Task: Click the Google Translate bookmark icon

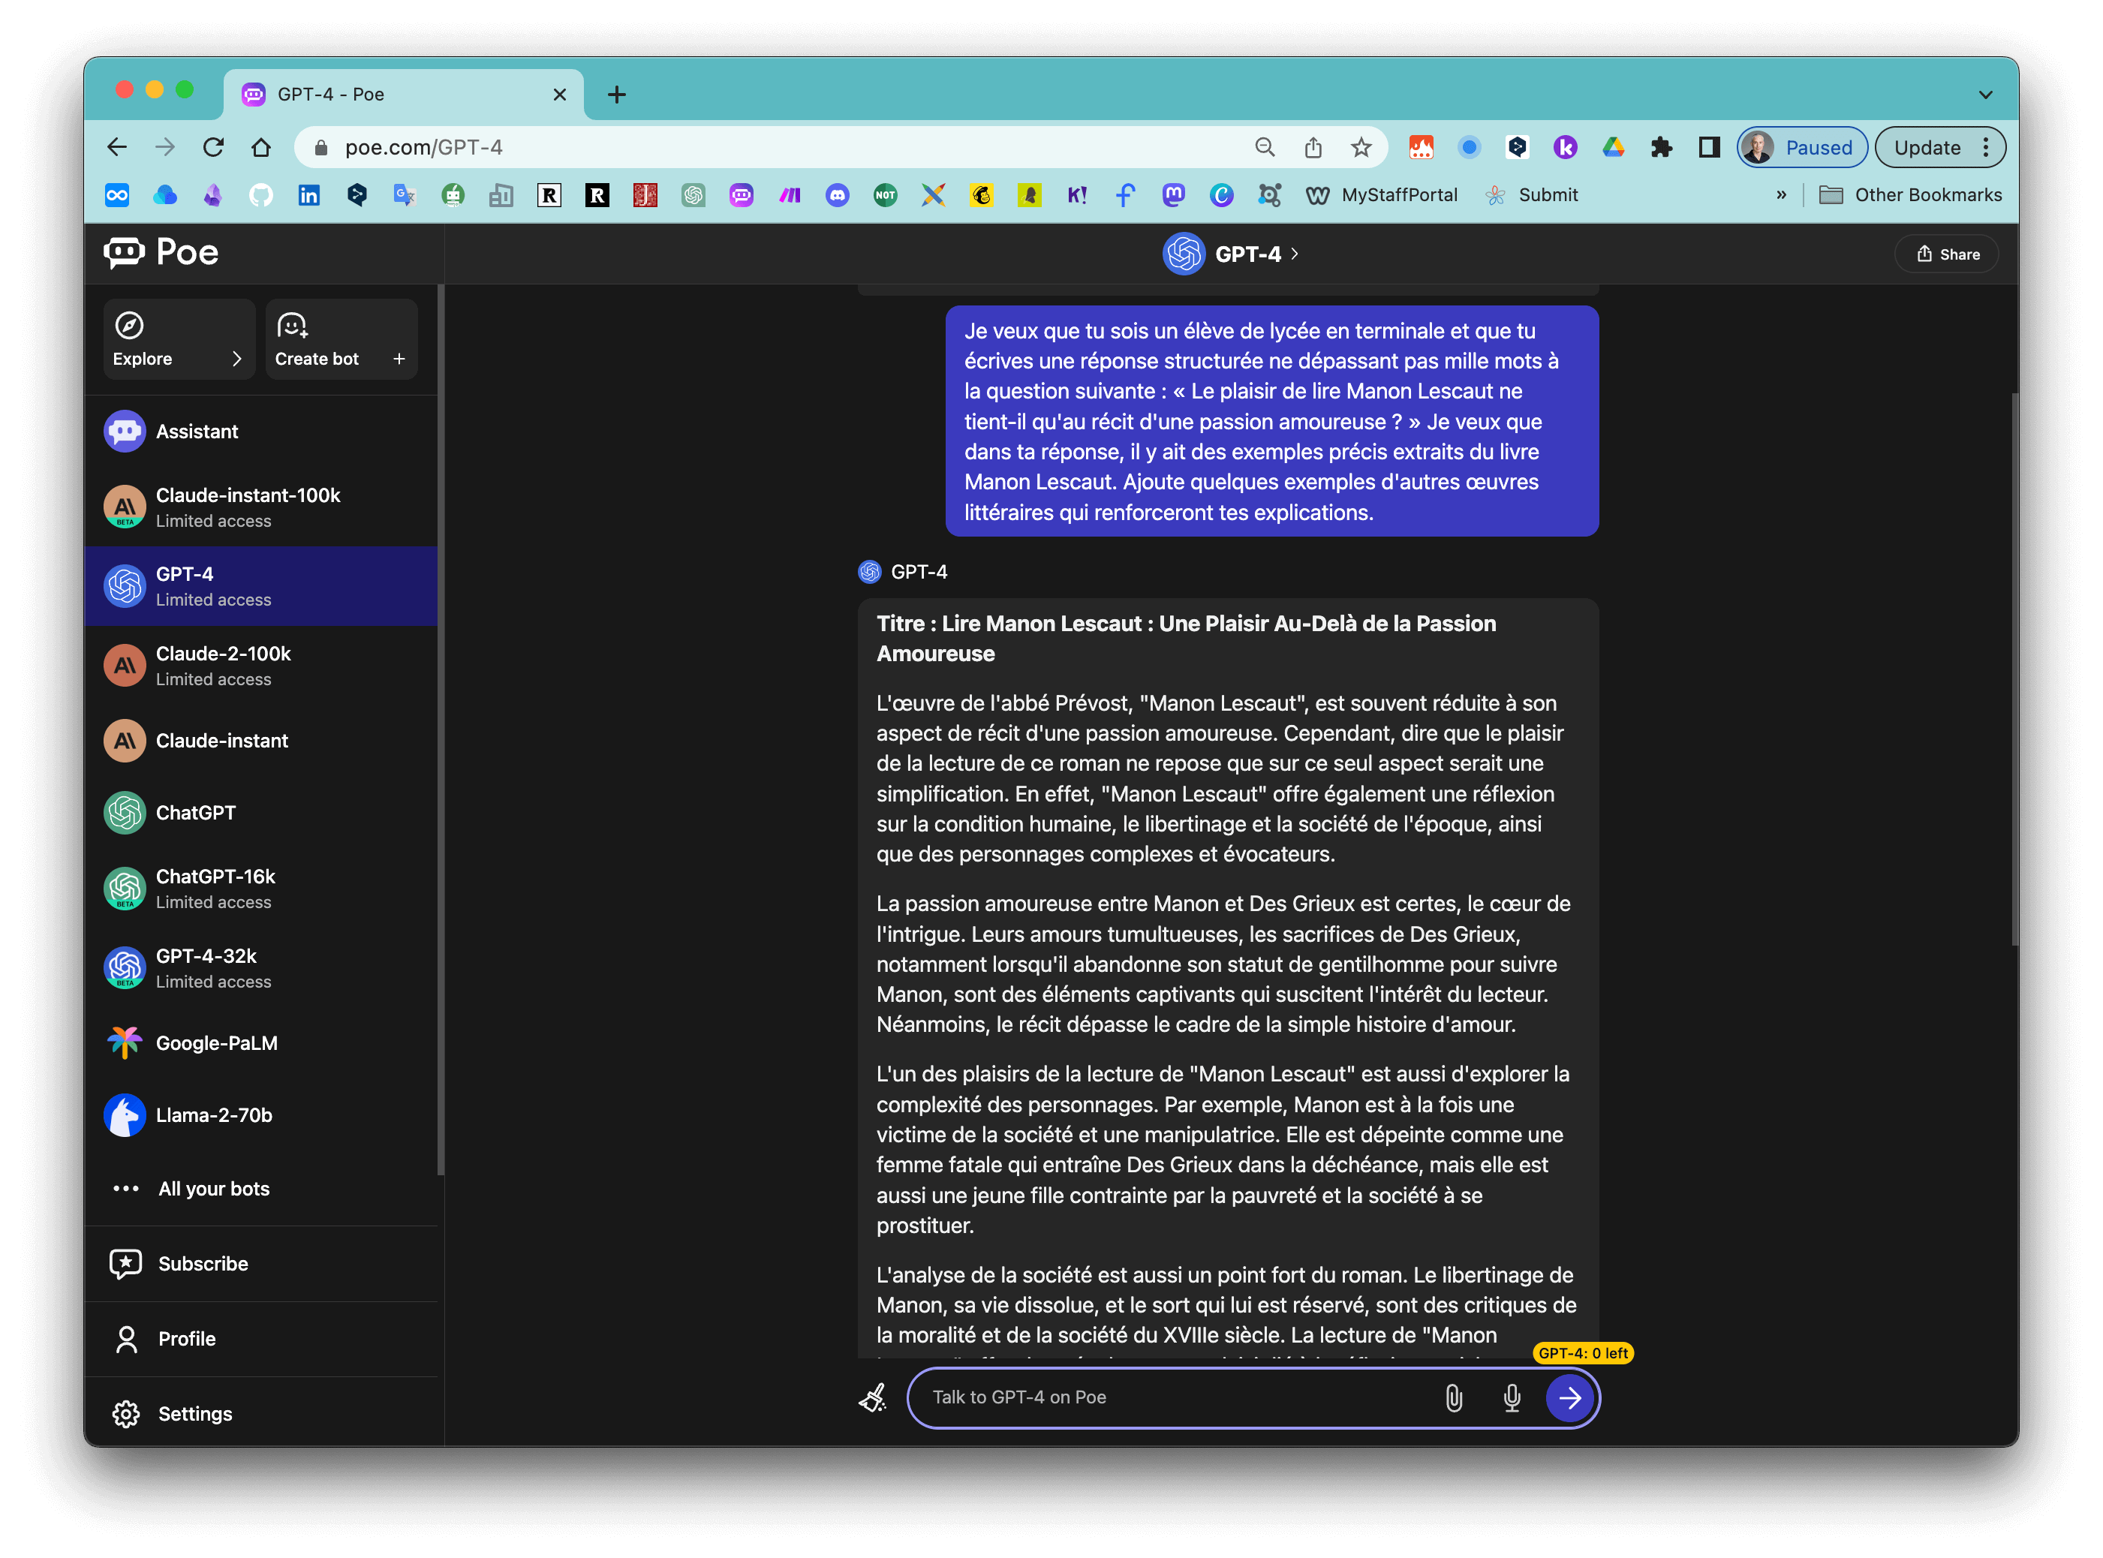Action: [405, 195]
